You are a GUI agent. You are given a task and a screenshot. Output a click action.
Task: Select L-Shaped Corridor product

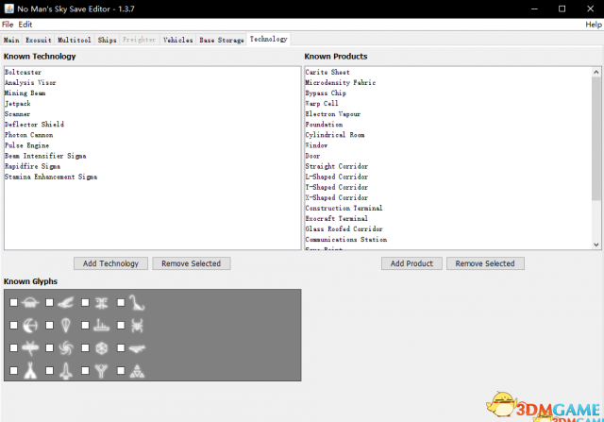point(448,177)
